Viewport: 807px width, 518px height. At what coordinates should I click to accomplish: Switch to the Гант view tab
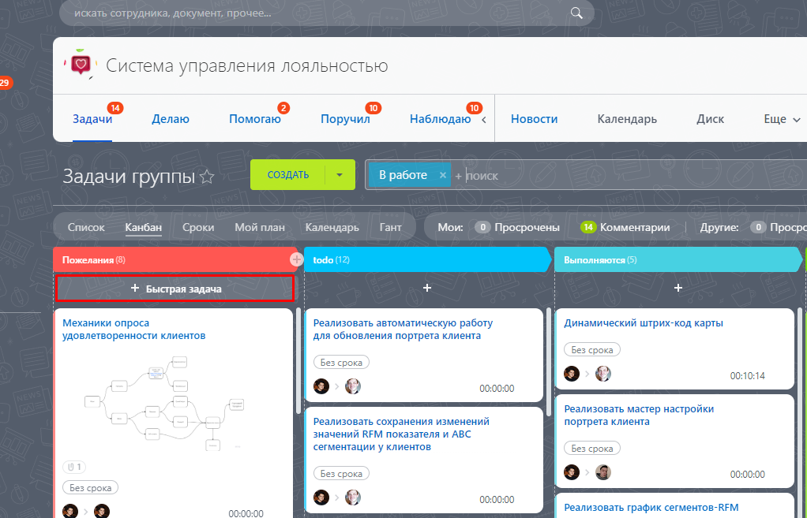[x=390, y=227]
